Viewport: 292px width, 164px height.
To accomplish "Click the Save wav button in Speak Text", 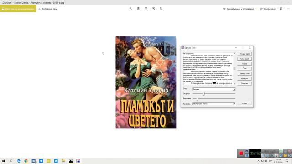I will pyautogui.click(x=245, y=74).
